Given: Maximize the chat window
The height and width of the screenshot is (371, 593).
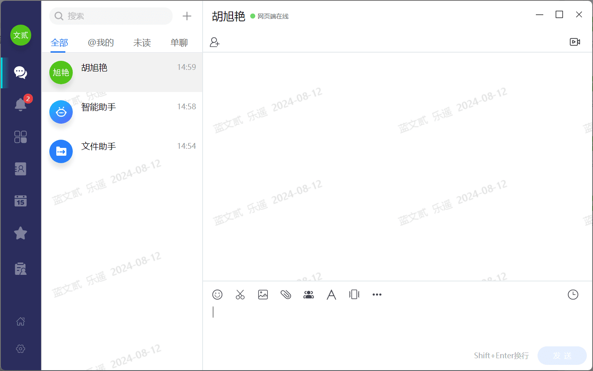Looking at the screenshot, I should (x=559, y=15).
